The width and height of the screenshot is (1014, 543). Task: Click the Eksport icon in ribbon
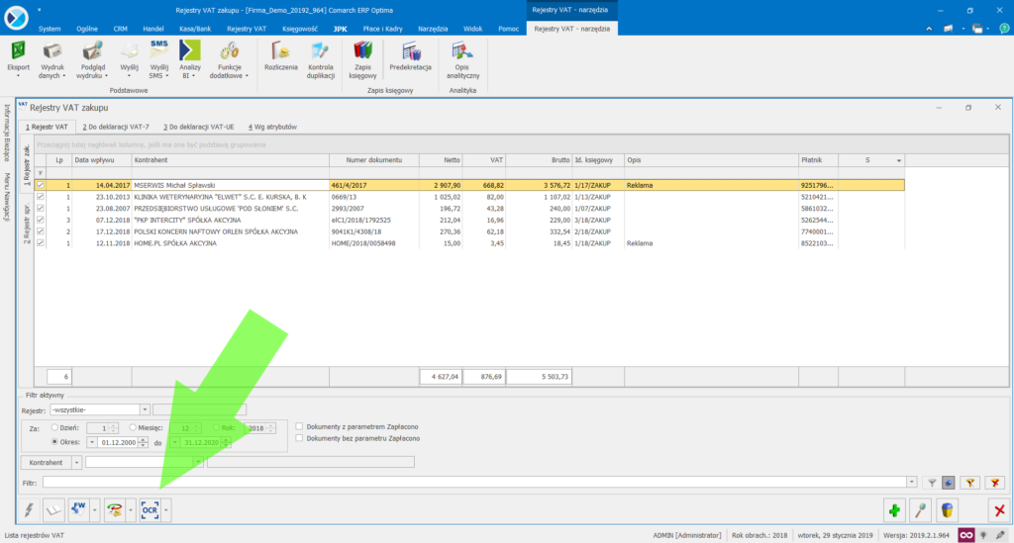pos(18,52)
